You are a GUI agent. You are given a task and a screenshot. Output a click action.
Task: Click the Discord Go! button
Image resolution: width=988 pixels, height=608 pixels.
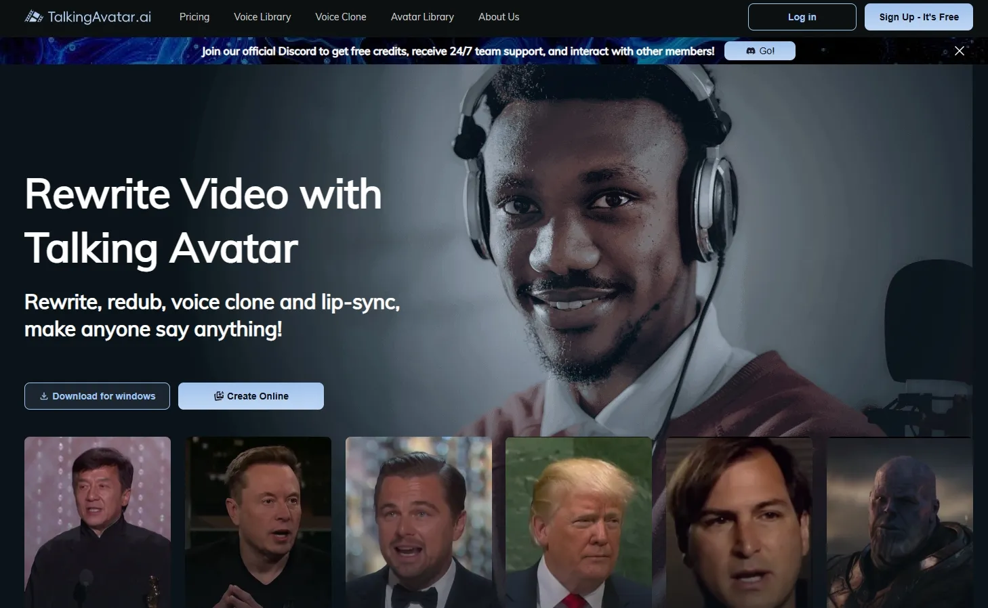click(x=760, y=51)
